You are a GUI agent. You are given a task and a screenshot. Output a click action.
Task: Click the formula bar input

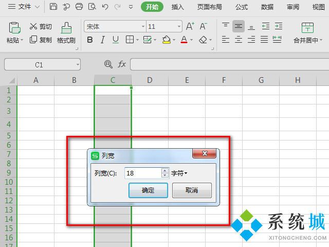[230, 64]
